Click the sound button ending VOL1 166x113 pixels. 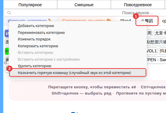point(152,51)
